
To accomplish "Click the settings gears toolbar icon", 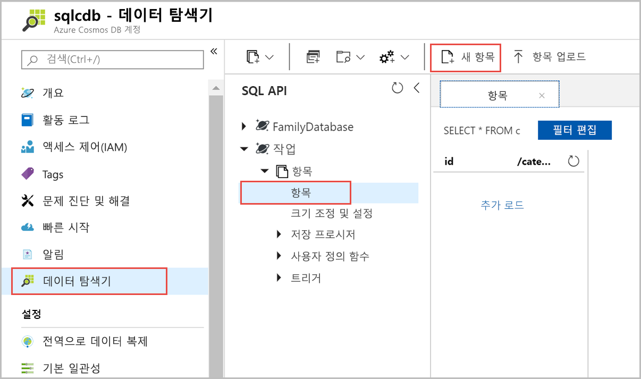I will pos(387,57).
